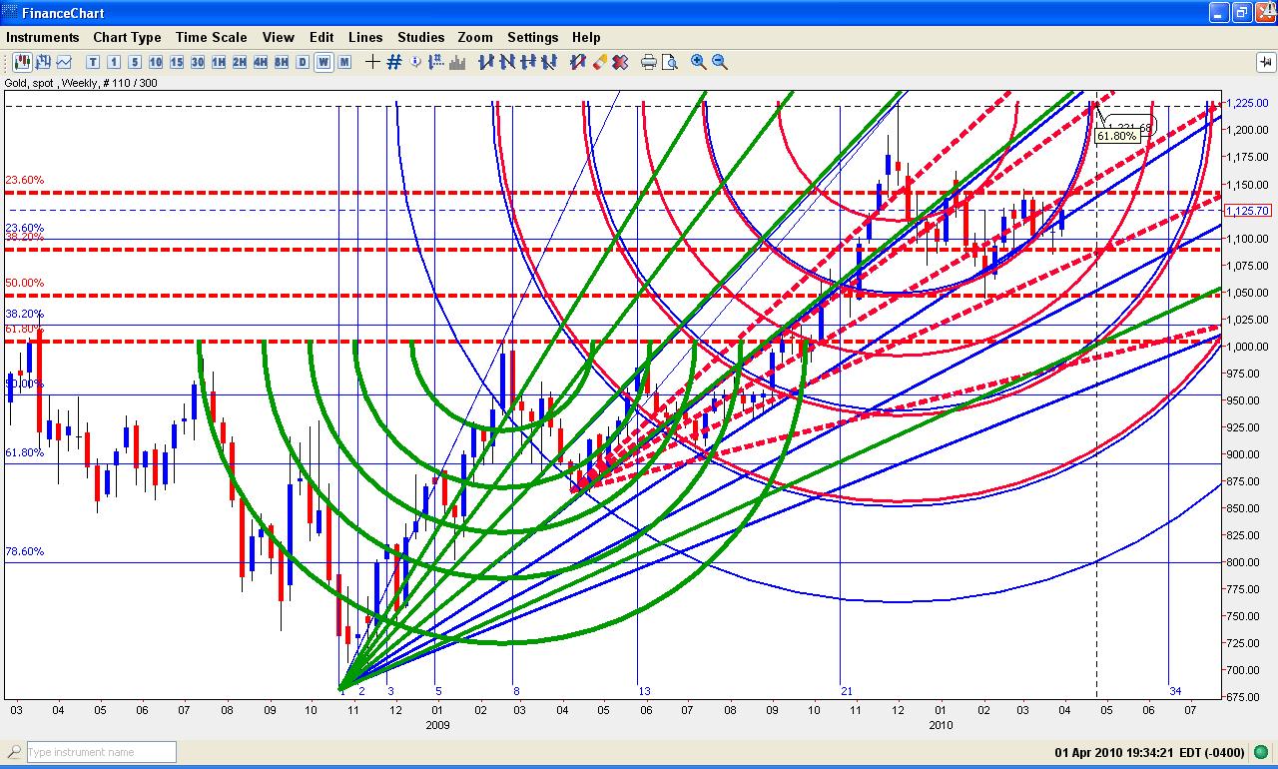Open the Lines menu
The width and height of the screenshot is (1278, 769).
[365, 37]
